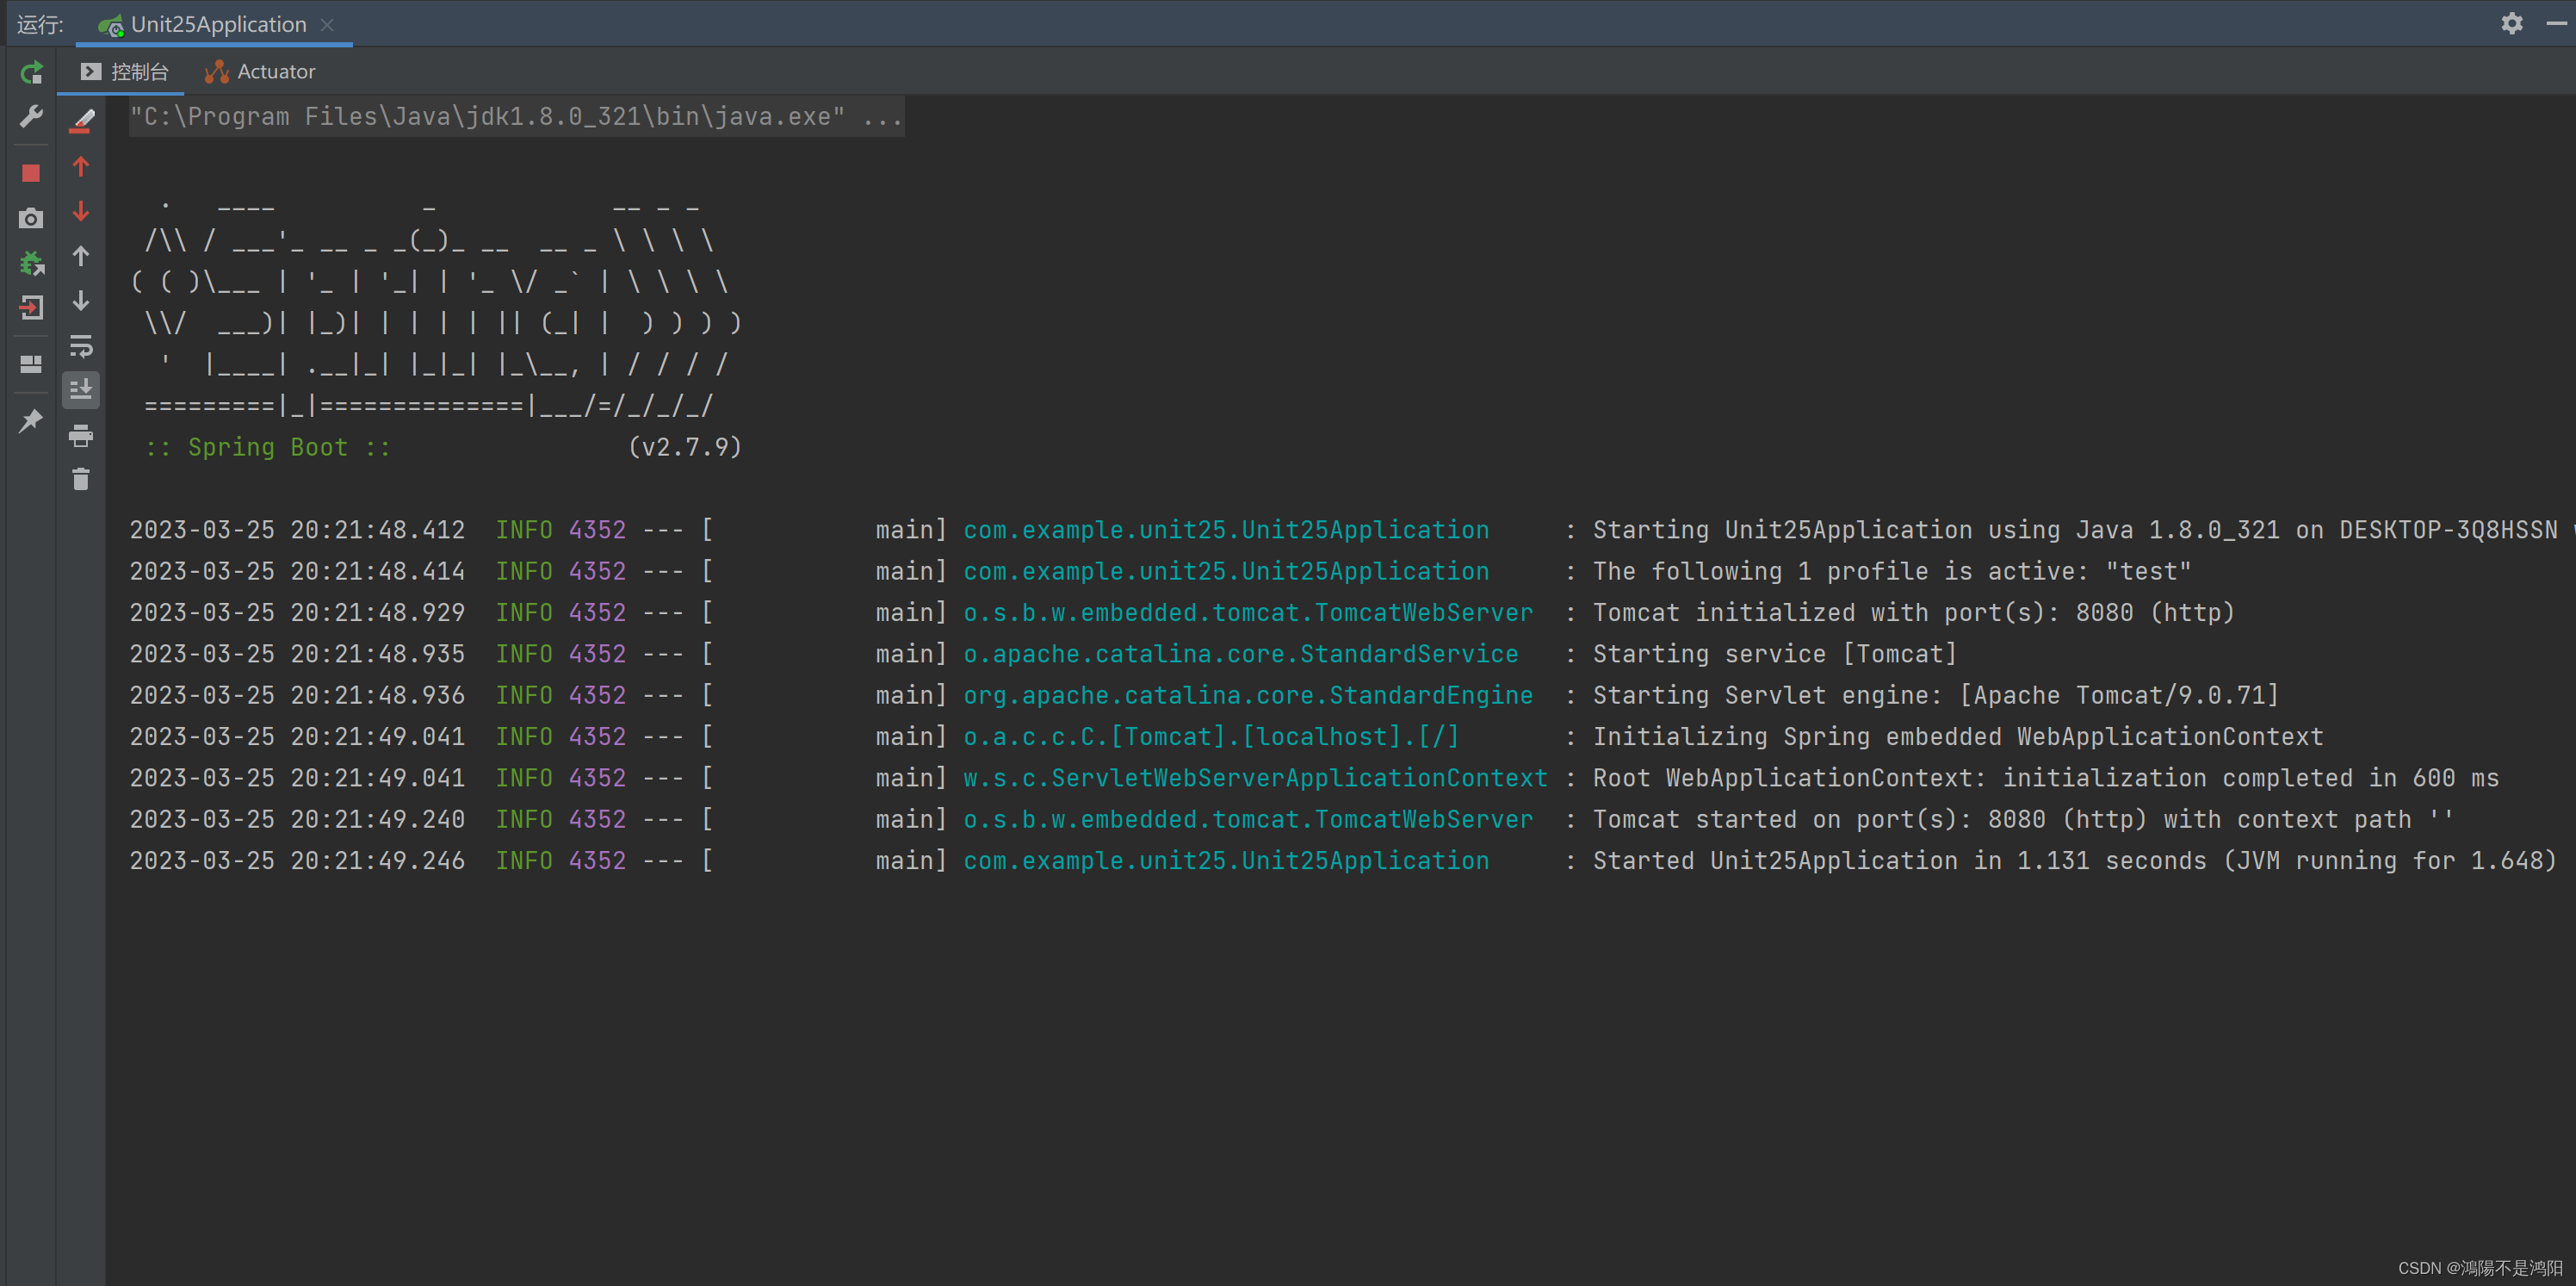Toggle the pin tab icon
Image resolution: width=2576 pixels, height=1286 pixels.
click(x=31, y=420)
